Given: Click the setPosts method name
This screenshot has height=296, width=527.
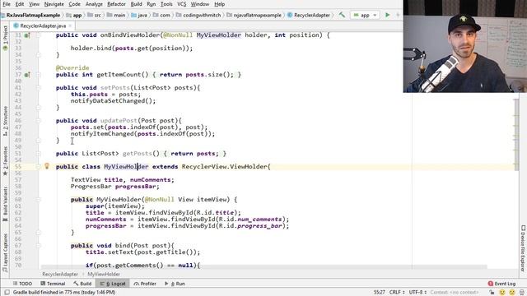Looking at the screenshot, I should tap(115, 88).
